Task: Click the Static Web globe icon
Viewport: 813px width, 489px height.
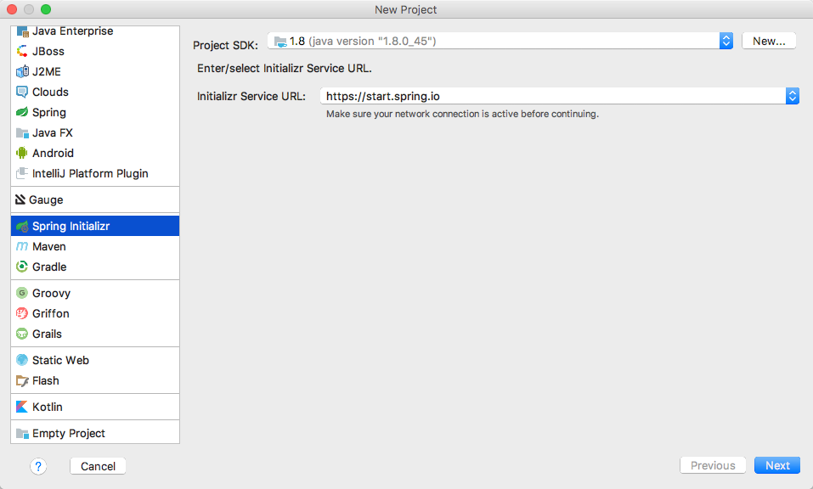Action: 22,360
